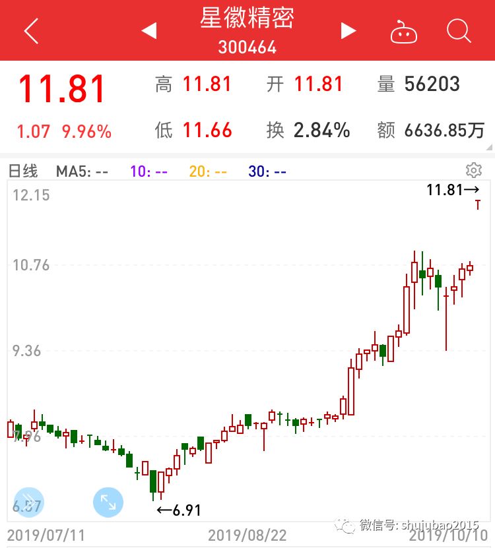Tap the latest T-shaped candle at top right
Viewport: 495px width, 548px height.
point(478,204)
